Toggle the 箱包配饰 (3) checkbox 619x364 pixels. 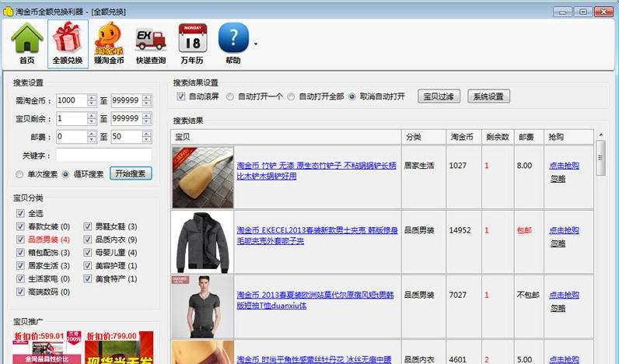[20, 253]
